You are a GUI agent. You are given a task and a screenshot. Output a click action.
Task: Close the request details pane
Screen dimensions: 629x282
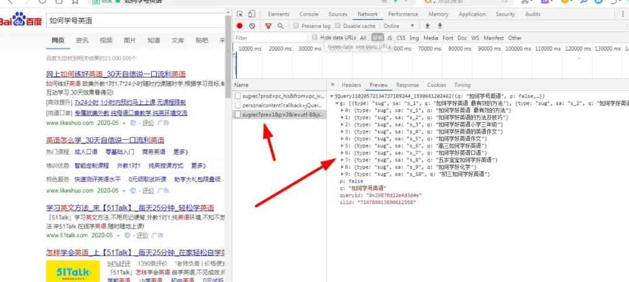coord(333,85)
